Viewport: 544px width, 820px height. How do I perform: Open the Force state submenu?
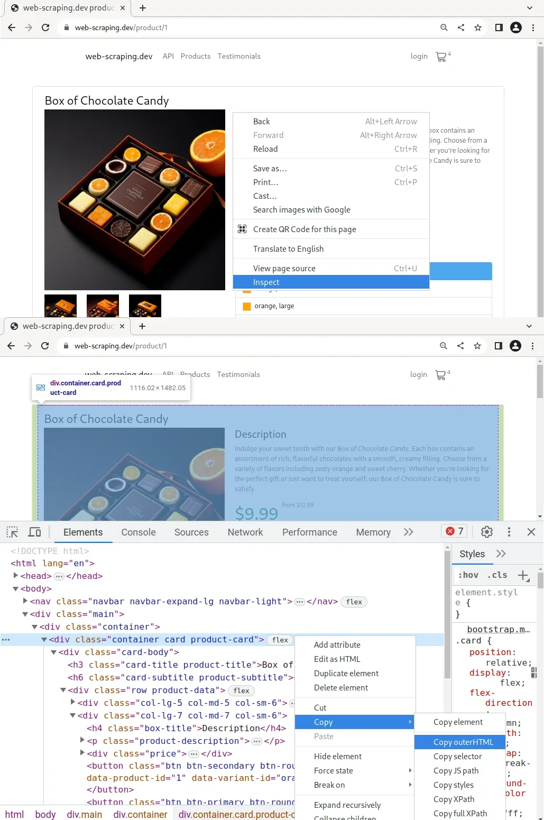[x=334, y=771]
